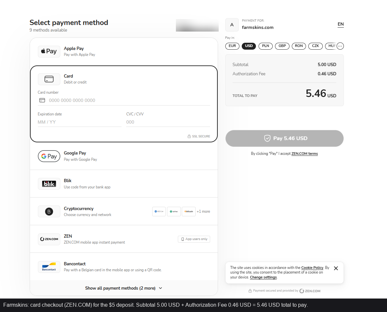Choose Bancontact payment method
The width and height of the screenshot is (387, 312).
124,267
